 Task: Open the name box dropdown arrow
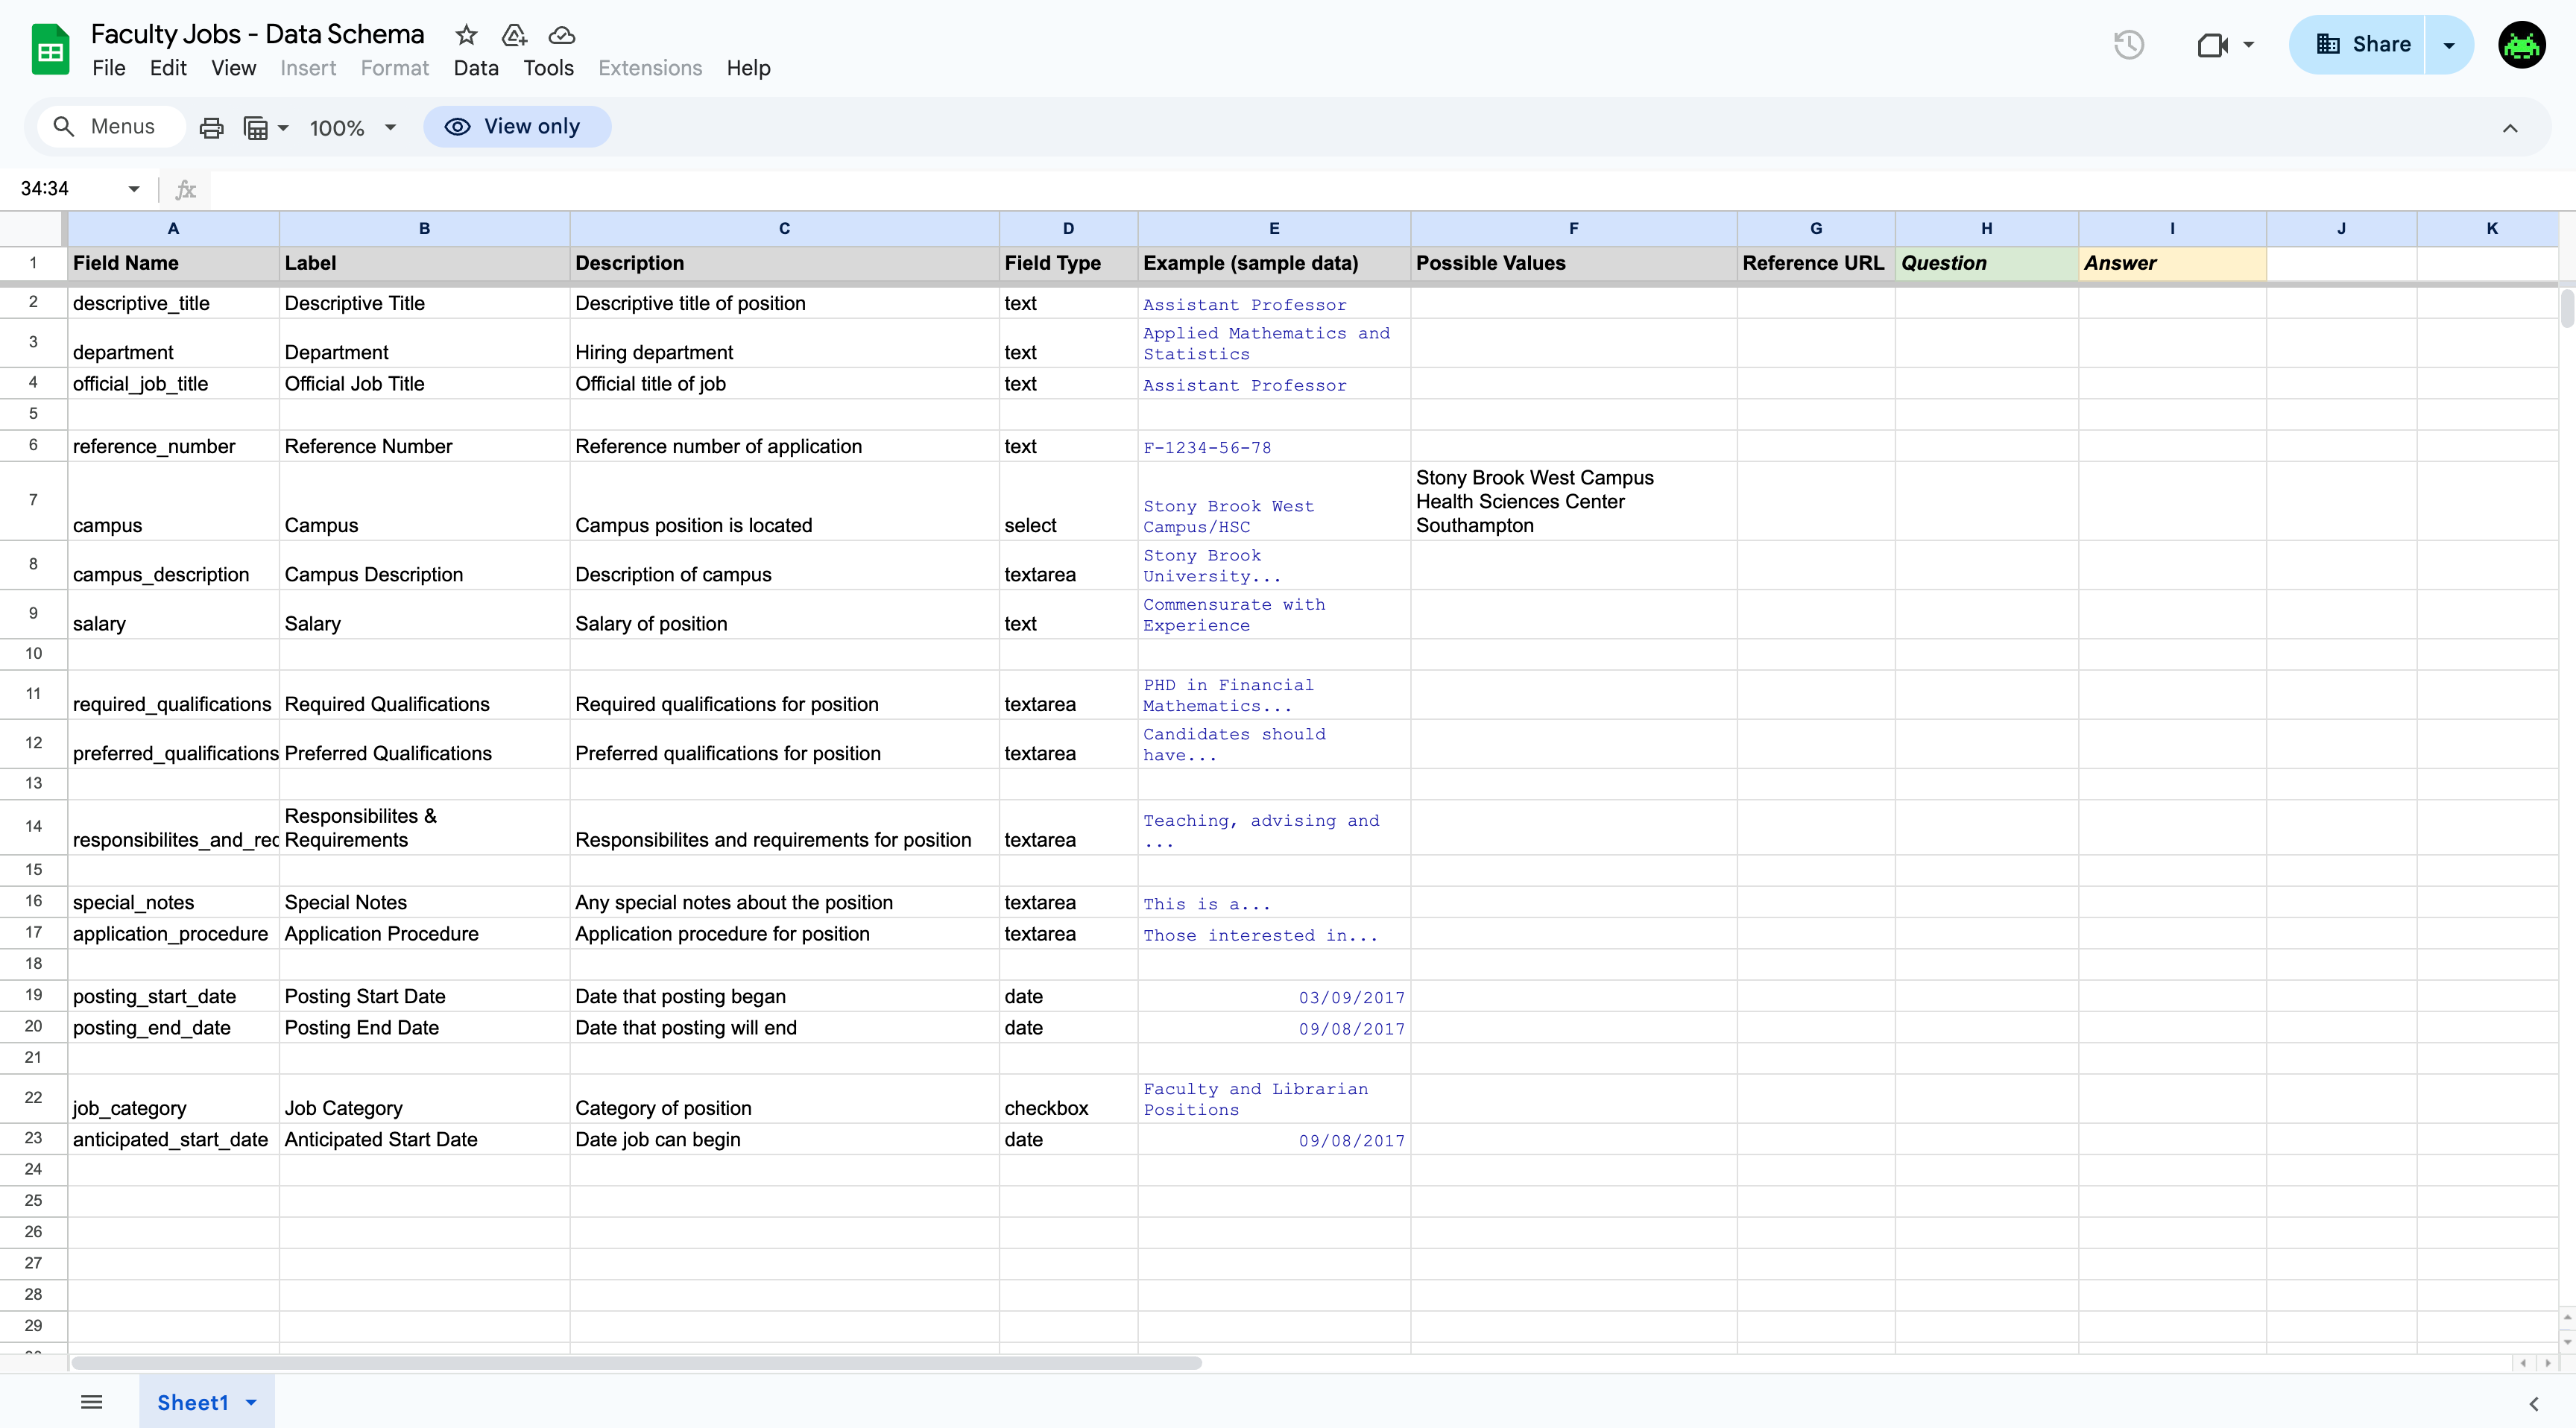click(134, 189)
